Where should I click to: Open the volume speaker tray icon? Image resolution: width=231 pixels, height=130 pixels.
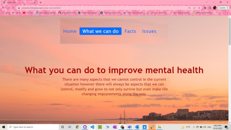point(205,127)
